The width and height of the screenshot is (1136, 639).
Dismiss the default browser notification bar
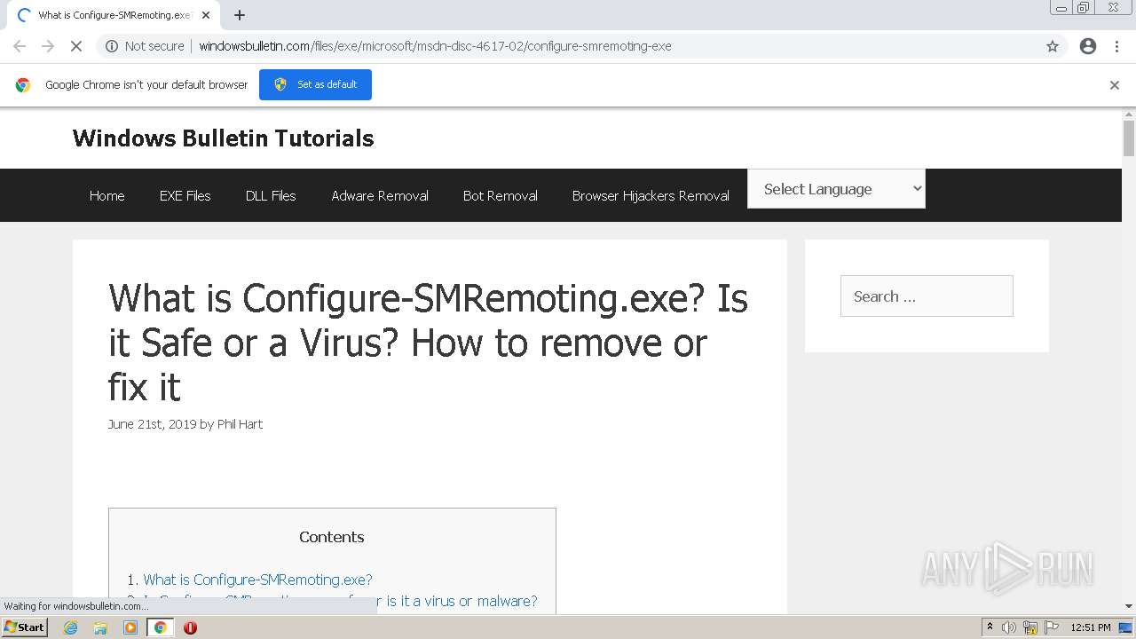click(x=1115, y=85)
